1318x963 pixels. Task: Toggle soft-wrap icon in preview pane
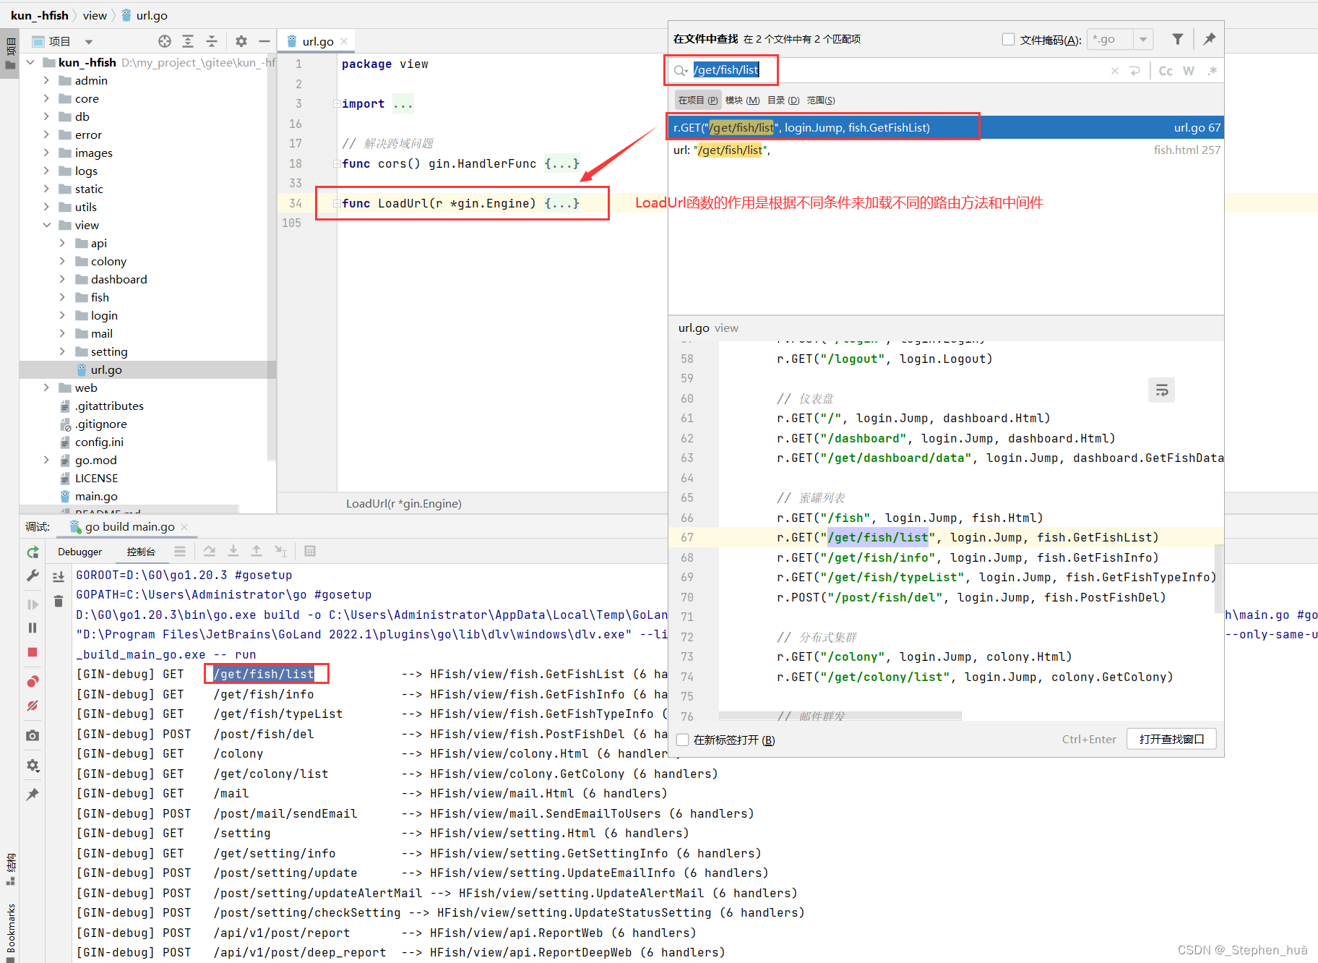coord(1161,390)
